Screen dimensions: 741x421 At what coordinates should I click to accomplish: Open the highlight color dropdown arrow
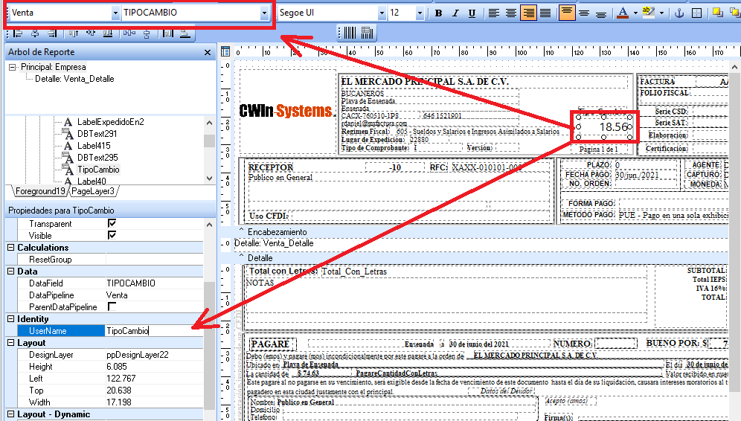click(x=661, y=13)
